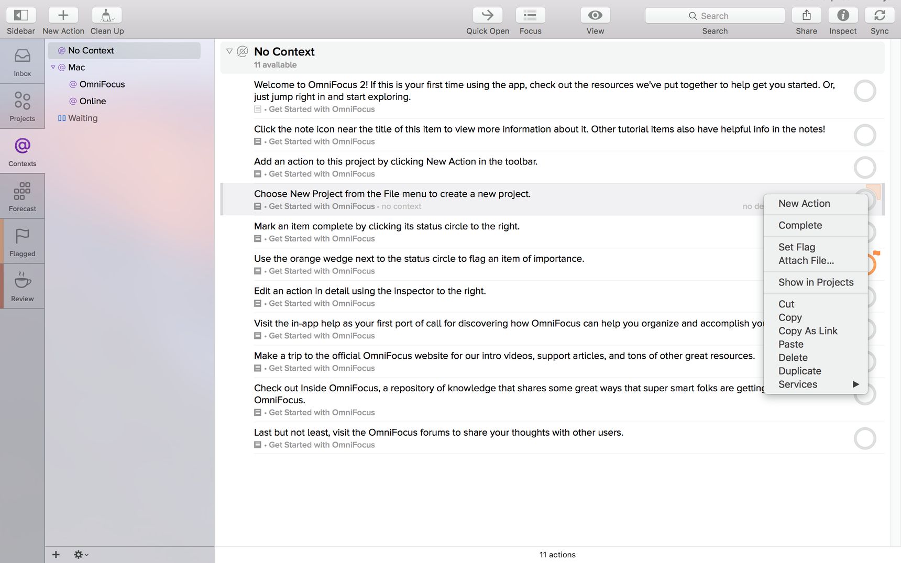Click into the Search field
901x563 pixels.
(x=715, y=16)
